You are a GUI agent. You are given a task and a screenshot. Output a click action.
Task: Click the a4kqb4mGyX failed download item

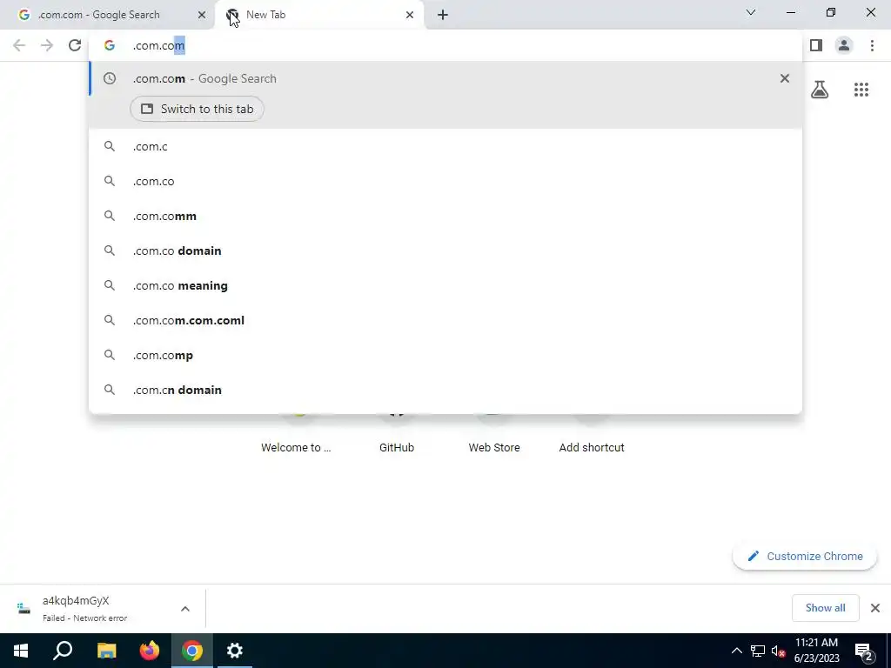pyautogui.click(x=103, y=608)
